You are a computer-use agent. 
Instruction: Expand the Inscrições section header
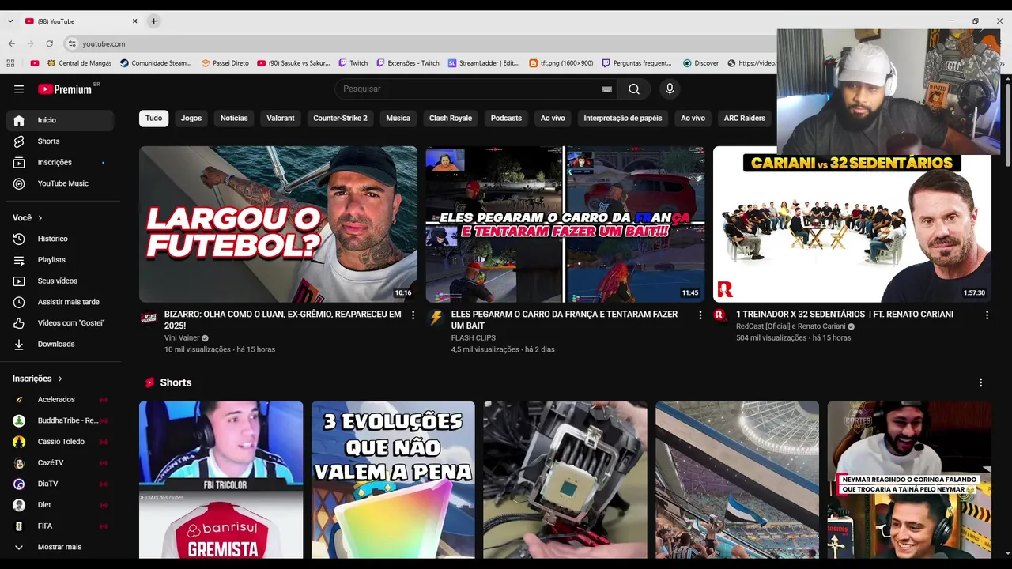37,379
